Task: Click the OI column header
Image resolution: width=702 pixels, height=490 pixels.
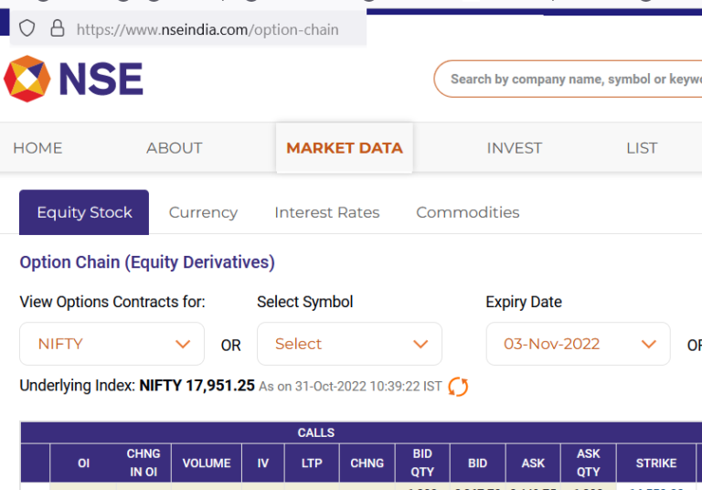Action: [83, 463]
